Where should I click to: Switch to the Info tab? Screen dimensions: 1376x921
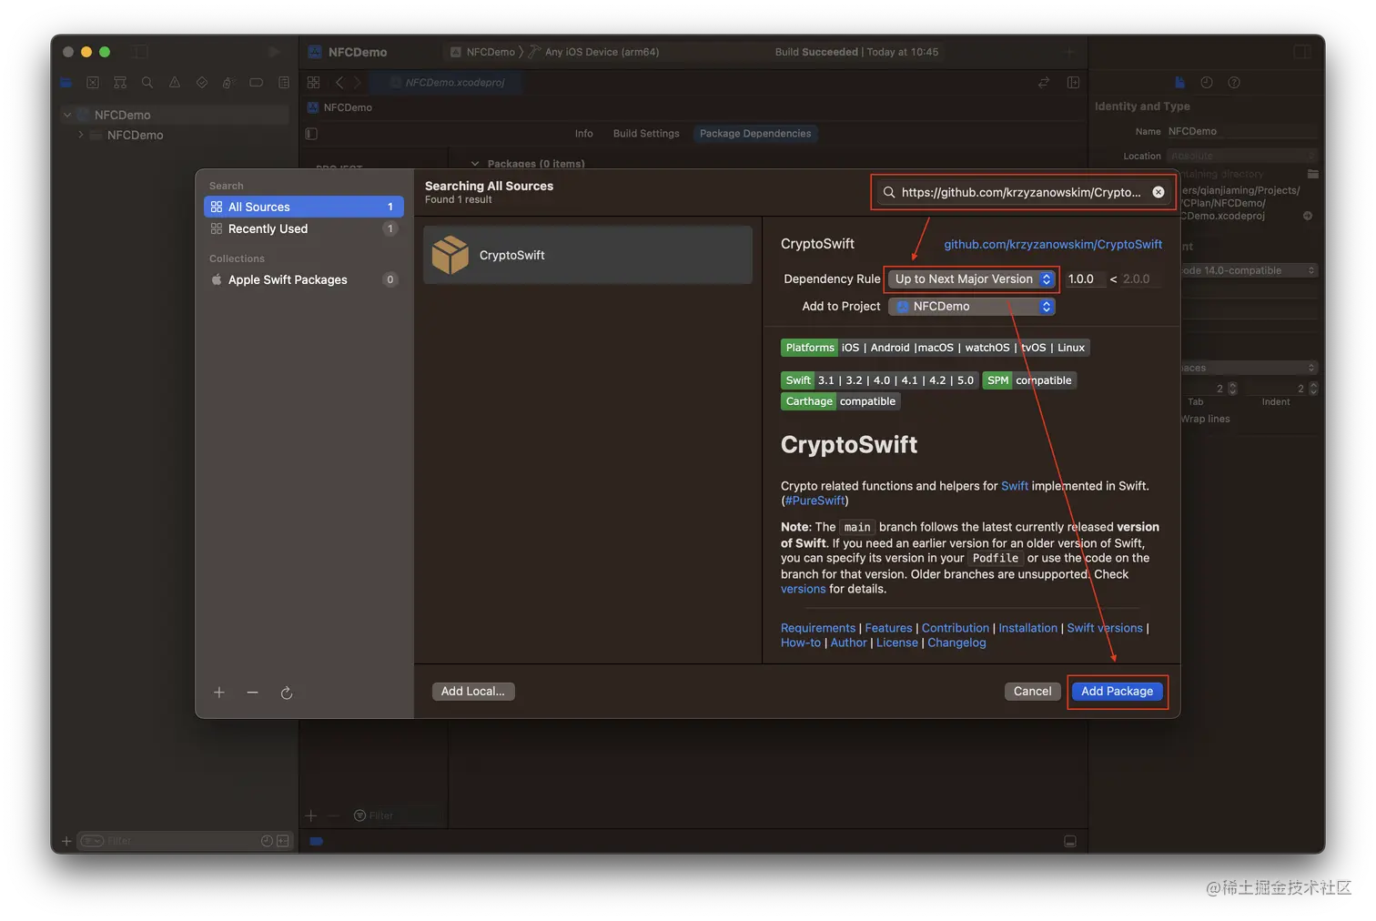coord(584,134)
